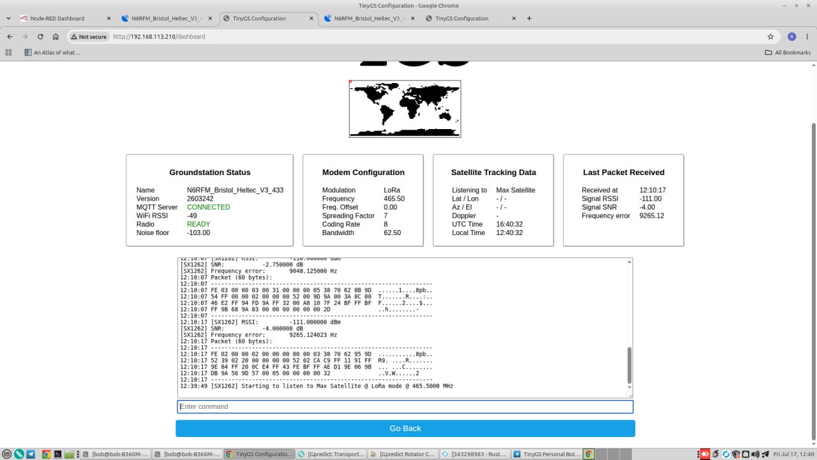Click the Starting to listen log line
817x460 pixels.
[x=317, y=386]
